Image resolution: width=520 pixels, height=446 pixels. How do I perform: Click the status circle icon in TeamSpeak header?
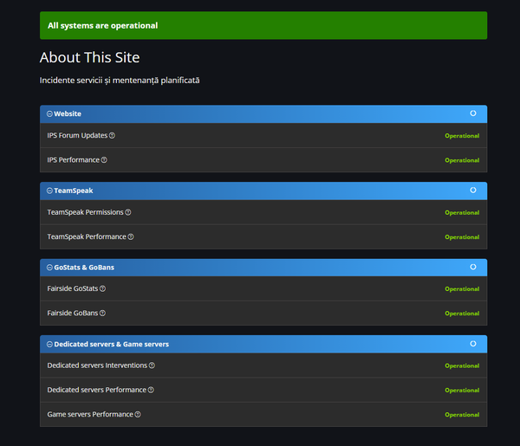pos(473,191)
